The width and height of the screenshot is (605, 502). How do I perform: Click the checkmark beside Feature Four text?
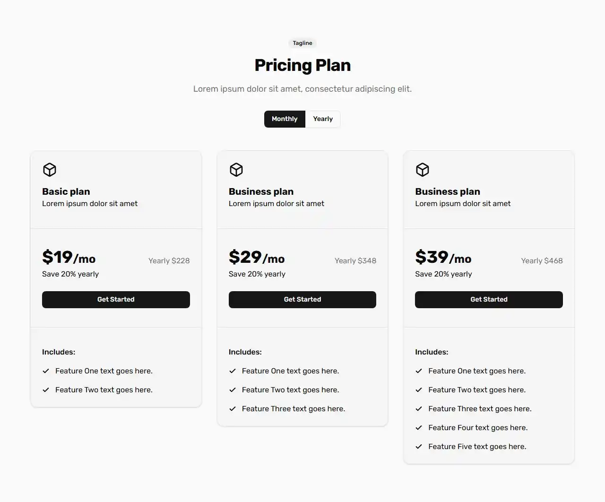[x=419, y=427]
